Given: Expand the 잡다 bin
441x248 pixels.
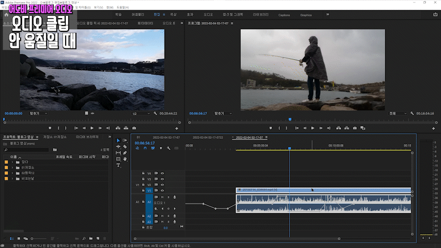Looking at the screenshot, I should [x=12, y=162].
